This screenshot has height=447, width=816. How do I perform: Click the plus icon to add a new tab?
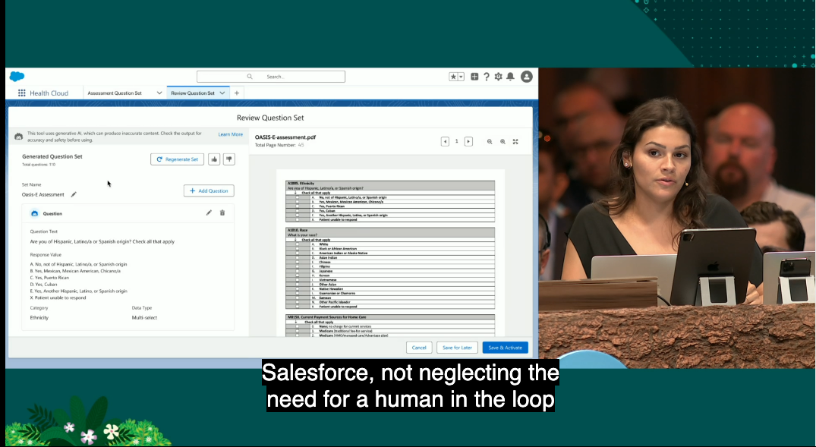pyautogui.click(x=237, y=93)
